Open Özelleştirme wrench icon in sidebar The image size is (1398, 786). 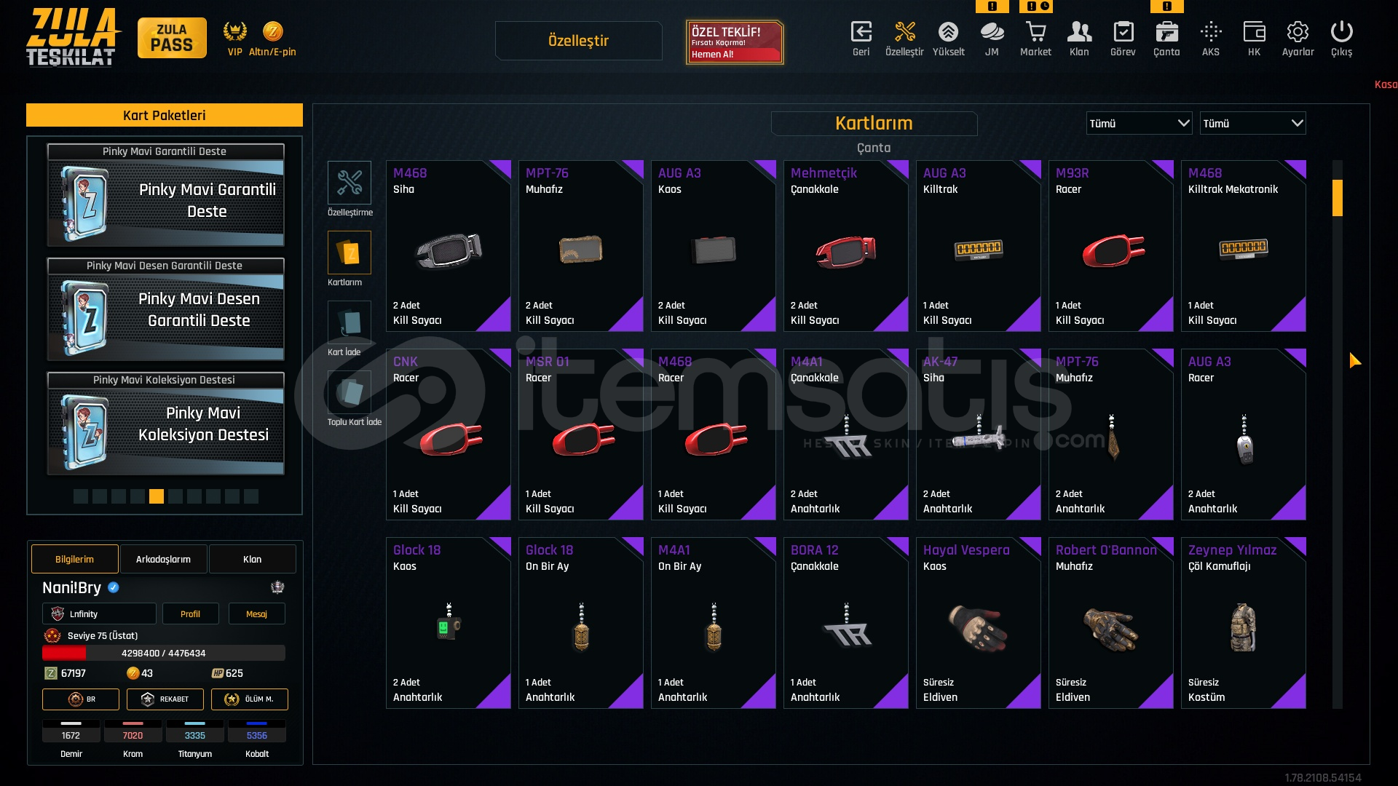pyautogui.click(x=349, y=183)
